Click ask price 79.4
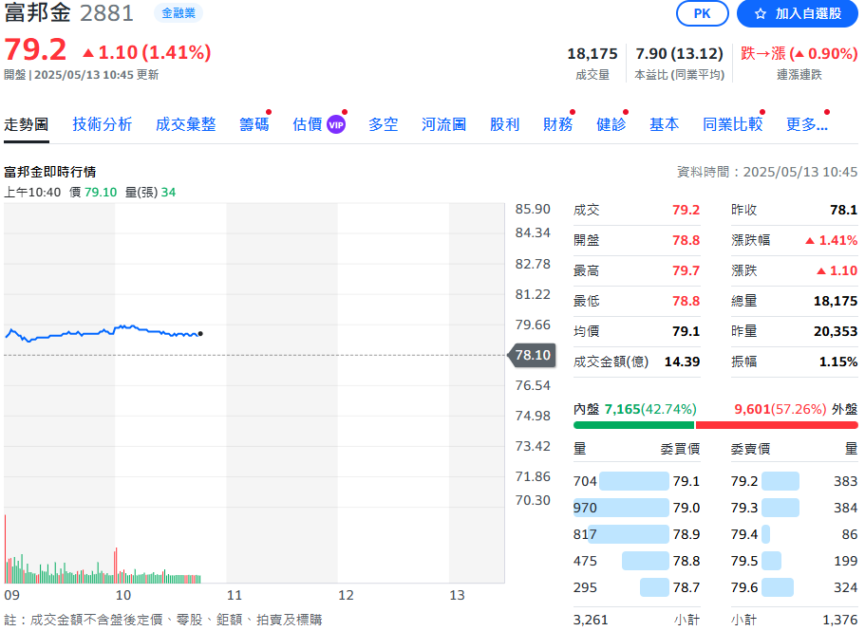 pyautogui.click(x=744, y=534)
